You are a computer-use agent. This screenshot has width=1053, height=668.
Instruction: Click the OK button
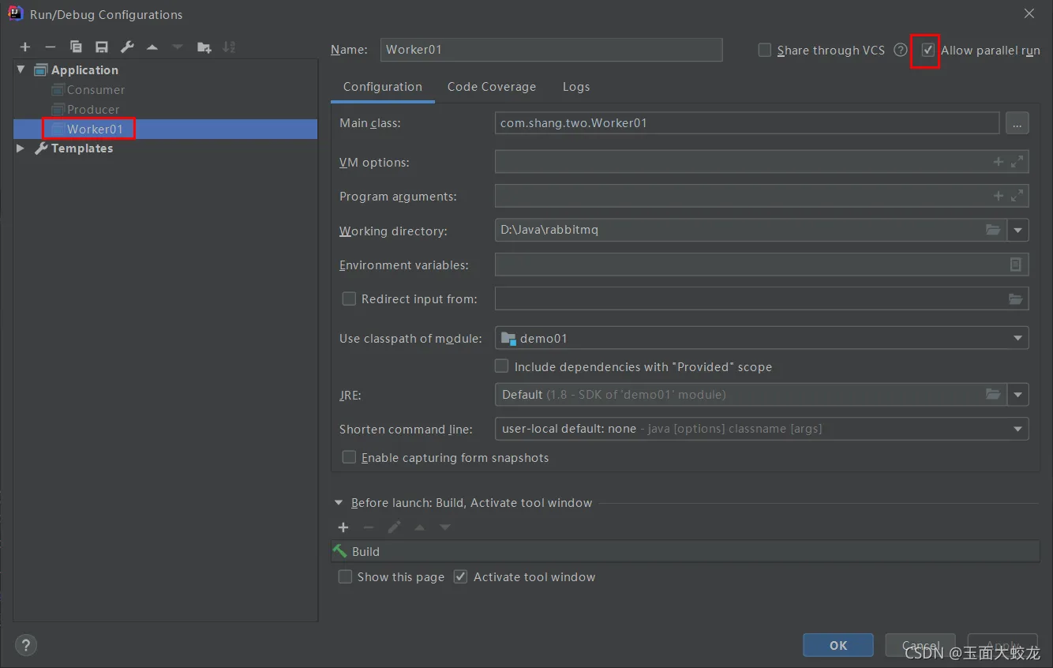pyautogui.click(x=838, y=645)
